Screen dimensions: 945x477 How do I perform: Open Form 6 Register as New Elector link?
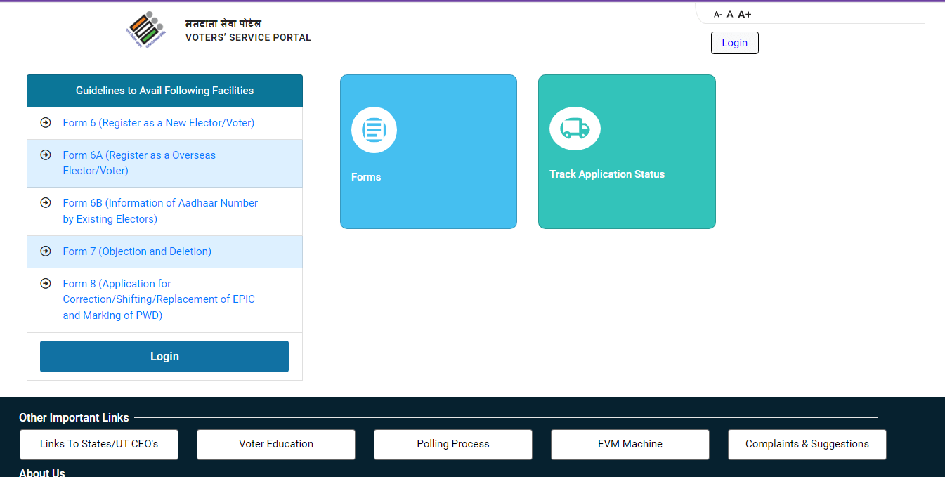pyautogui.click(x=159, y=122)
